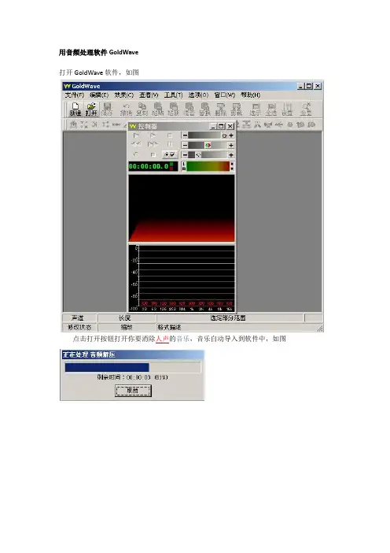The height and width of the screenshot is (553, 390).
Task: Click the 保存 (Save) toolbar icon
Action: coord(107,109)
